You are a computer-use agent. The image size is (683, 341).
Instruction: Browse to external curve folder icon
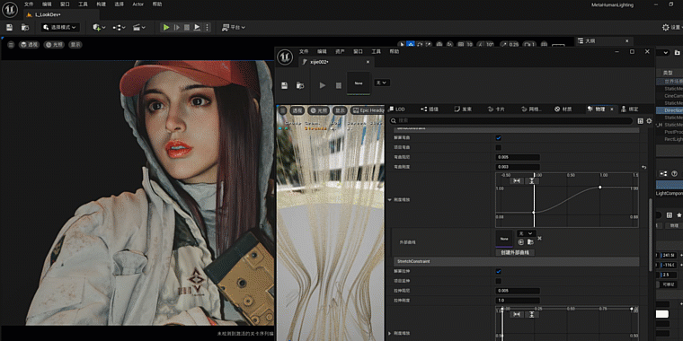(530, 241)
